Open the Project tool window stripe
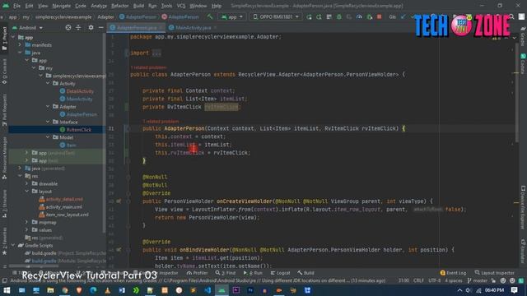The image size is (527, 296). point(4,39)
